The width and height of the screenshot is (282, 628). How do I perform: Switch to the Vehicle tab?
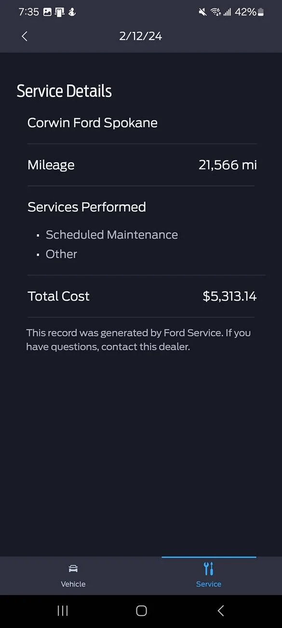[x=73, y=575]
